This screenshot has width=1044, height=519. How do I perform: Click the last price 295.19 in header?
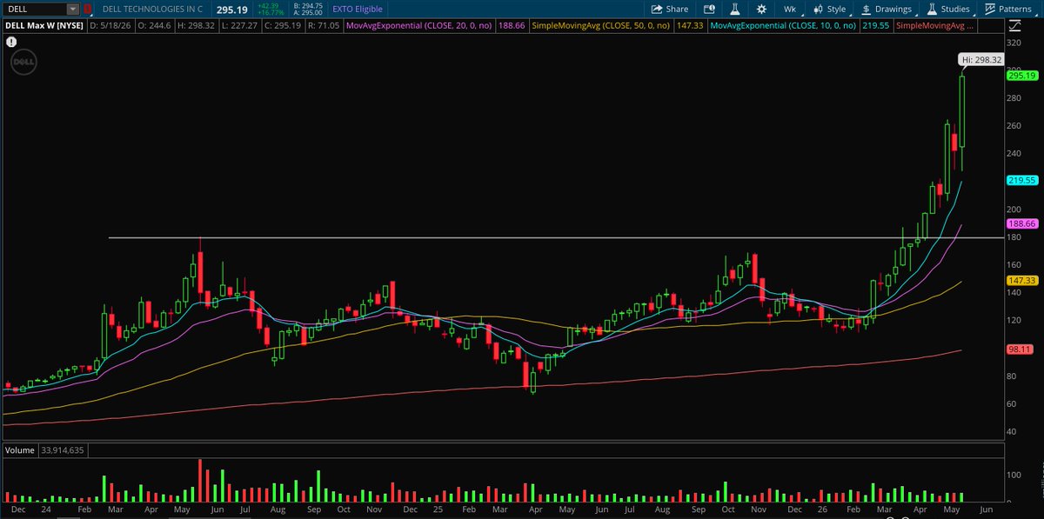click(x=232, y=9)
